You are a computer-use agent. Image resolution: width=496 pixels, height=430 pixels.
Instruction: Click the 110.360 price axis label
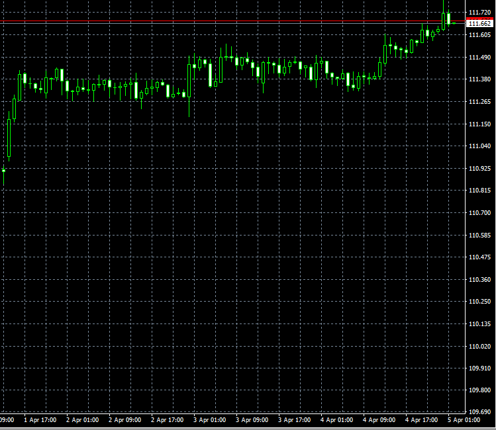click(479, 280)
